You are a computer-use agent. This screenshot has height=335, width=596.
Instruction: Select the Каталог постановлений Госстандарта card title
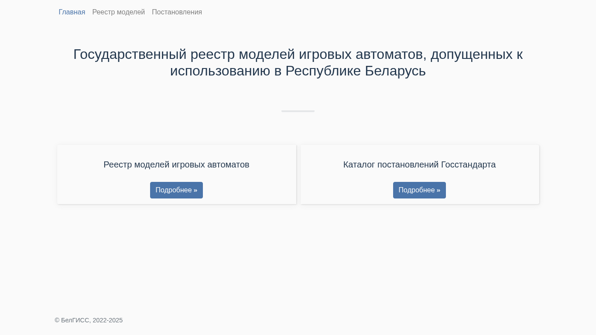[419, 164]
